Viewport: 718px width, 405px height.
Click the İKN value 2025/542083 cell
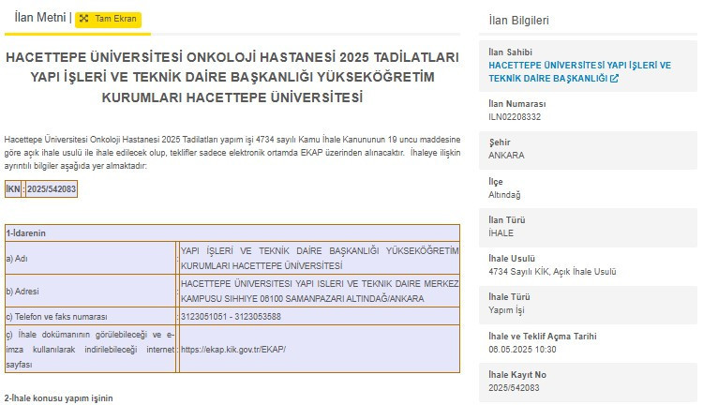pos(52,189)
